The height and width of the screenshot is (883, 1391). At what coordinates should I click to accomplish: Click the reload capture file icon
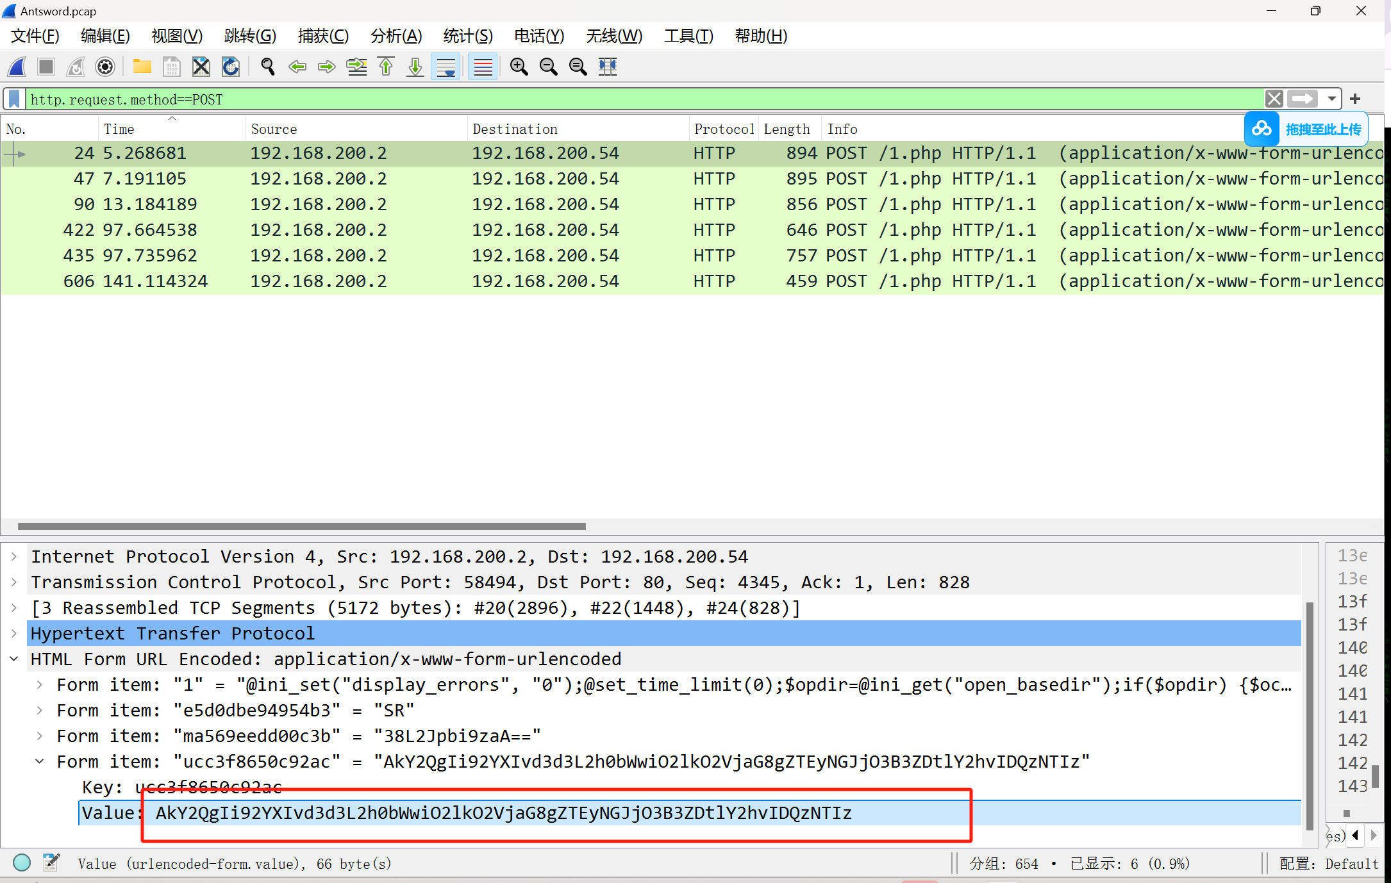pyautogui.click(x=231, y=67)
